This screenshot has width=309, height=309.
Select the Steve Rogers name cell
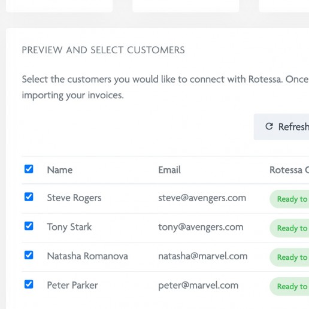tap(74, 198)
